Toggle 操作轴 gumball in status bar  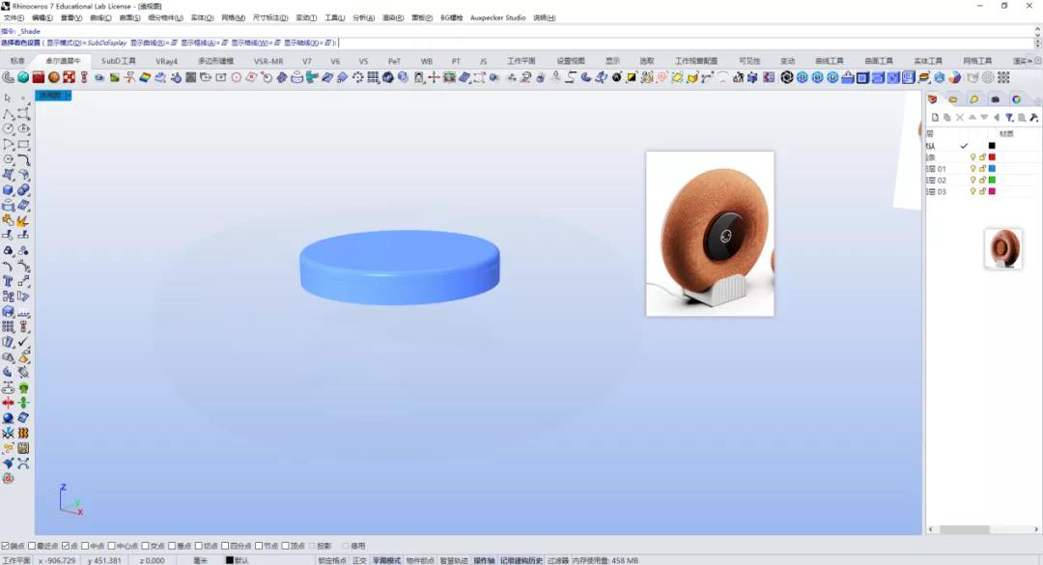tap(484, 560)
